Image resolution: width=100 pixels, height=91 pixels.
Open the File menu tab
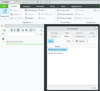click(x=4, y=6)
